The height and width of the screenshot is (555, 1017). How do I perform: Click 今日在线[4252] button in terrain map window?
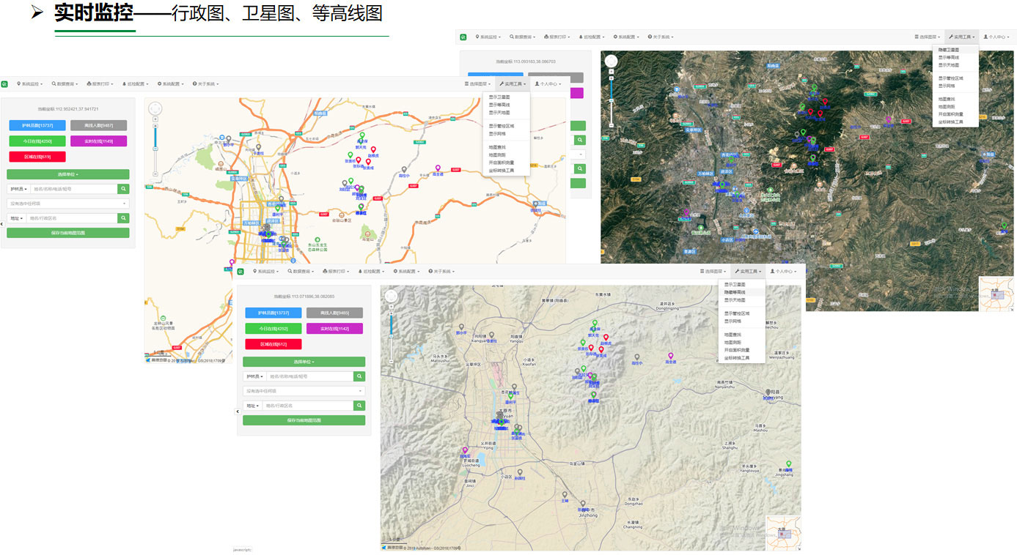click(273, 329)
